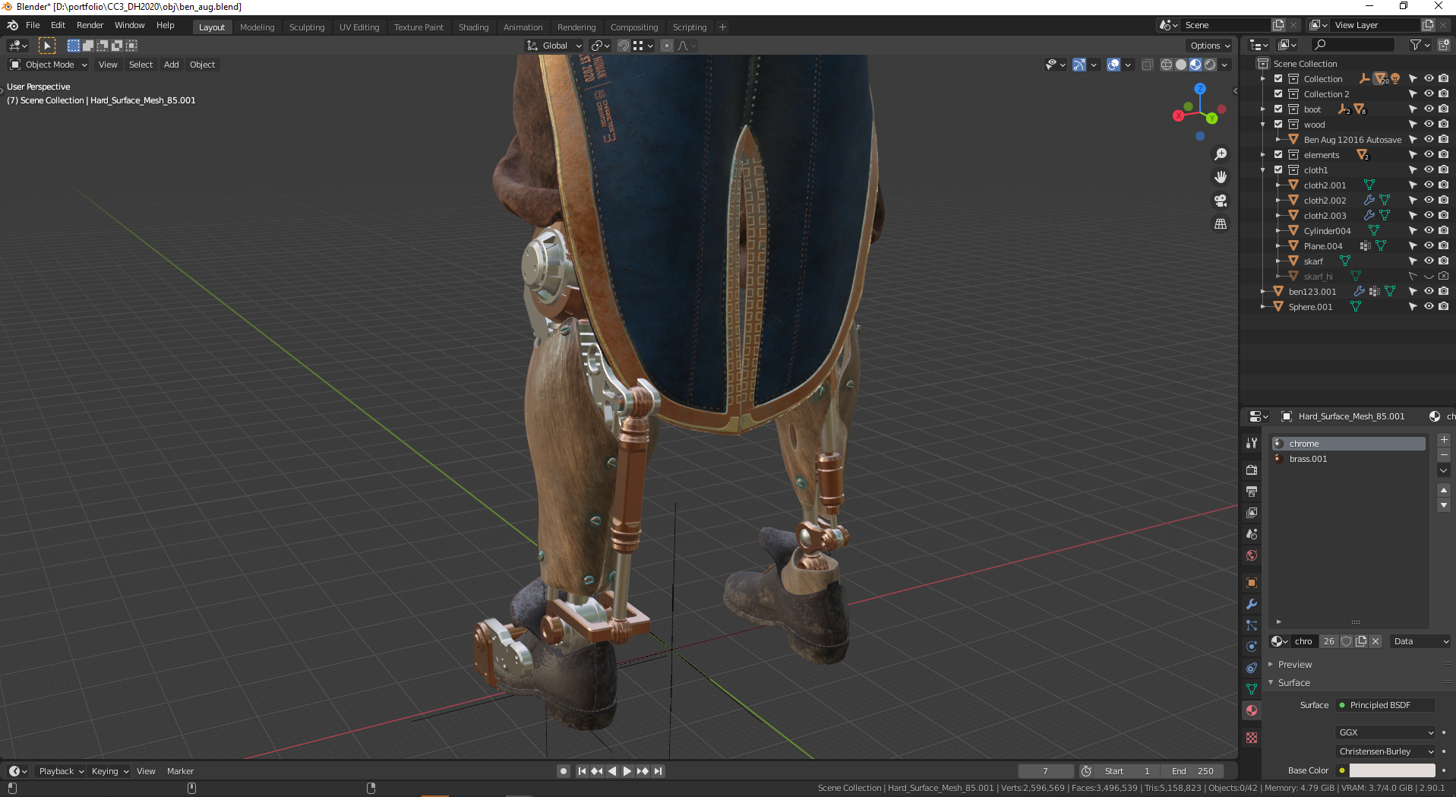The width and height of the screenshot is (1456, 797).
Task: Uncheck the boot collection checkbox
Action: pos(1278,109)
